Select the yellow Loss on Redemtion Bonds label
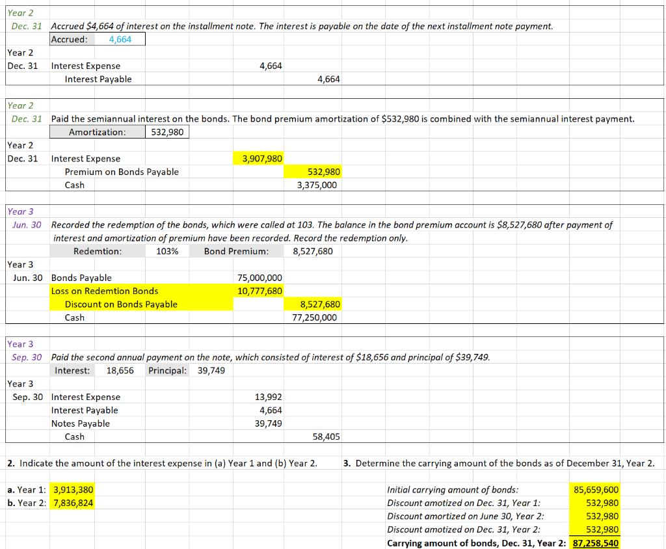666x549 pixels. (104, 291)
